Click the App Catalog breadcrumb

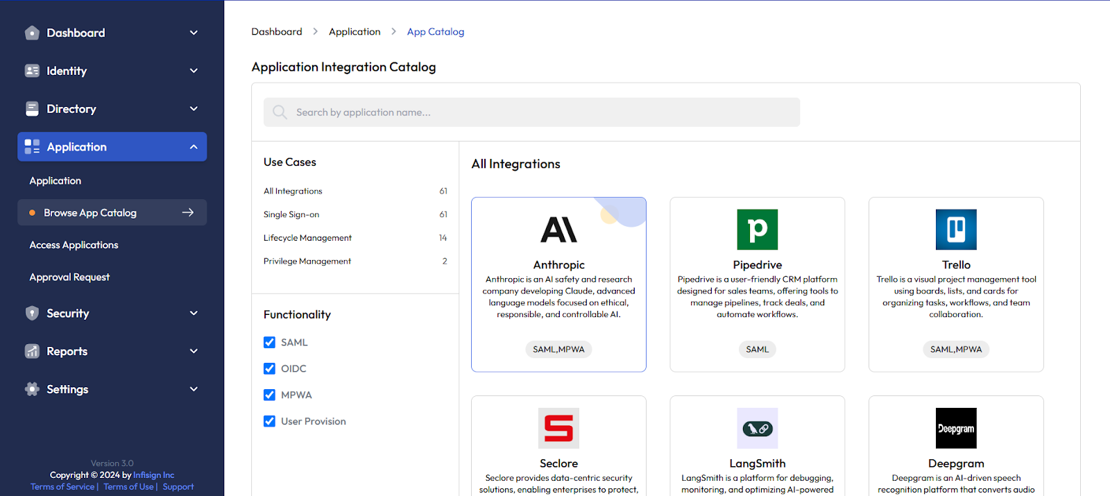click(436, 31)
